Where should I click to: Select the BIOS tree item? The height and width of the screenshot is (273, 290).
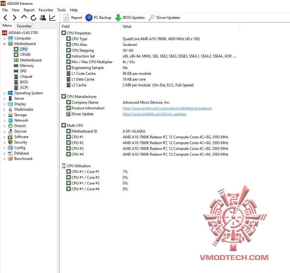[21, 82]
